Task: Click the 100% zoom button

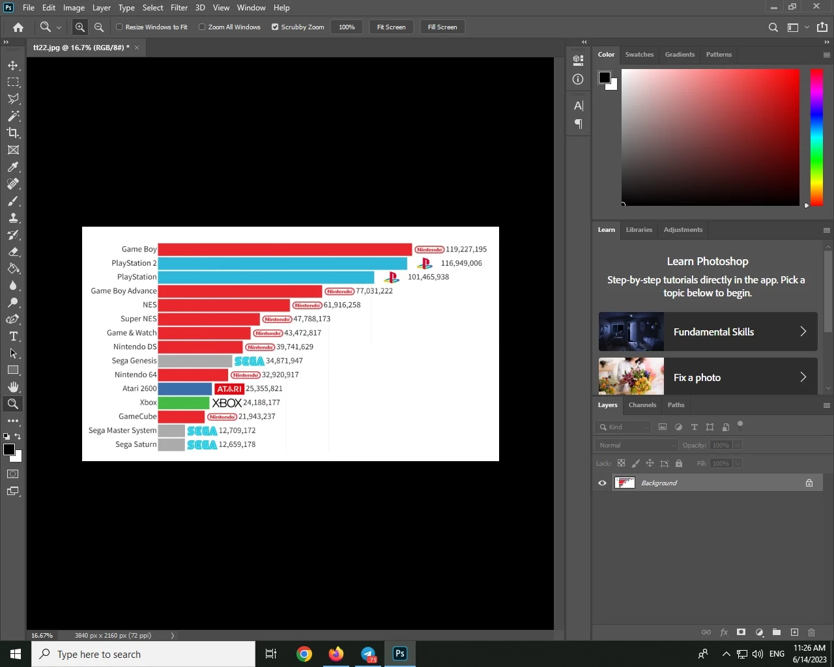Action: click(347, 27)
